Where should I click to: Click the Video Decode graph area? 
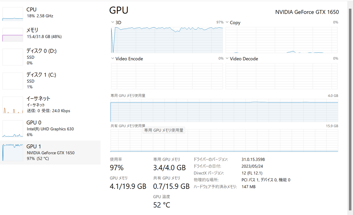tap(282, 76)
